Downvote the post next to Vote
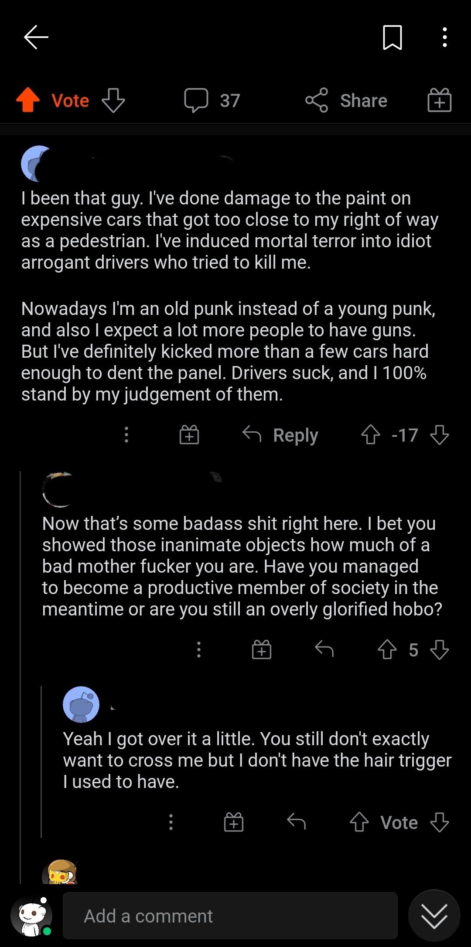Viewport: 471px width, 947px height. click(113, 100)
